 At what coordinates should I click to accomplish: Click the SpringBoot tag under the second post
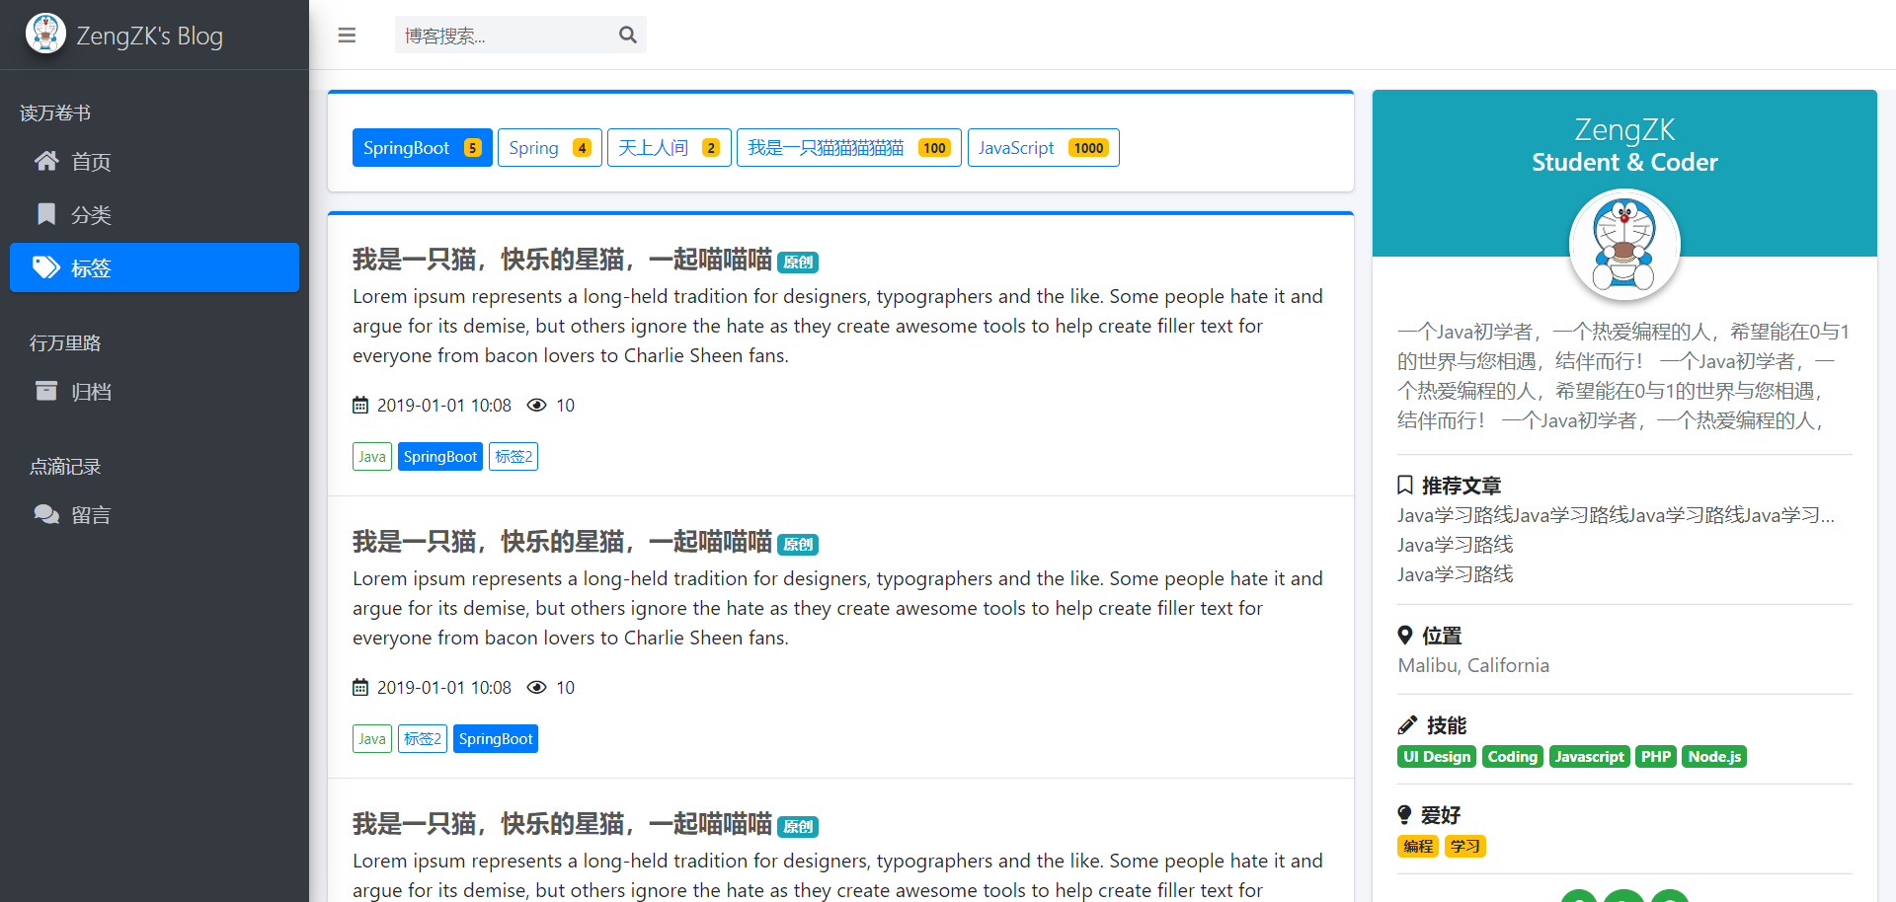pos(496,739)
